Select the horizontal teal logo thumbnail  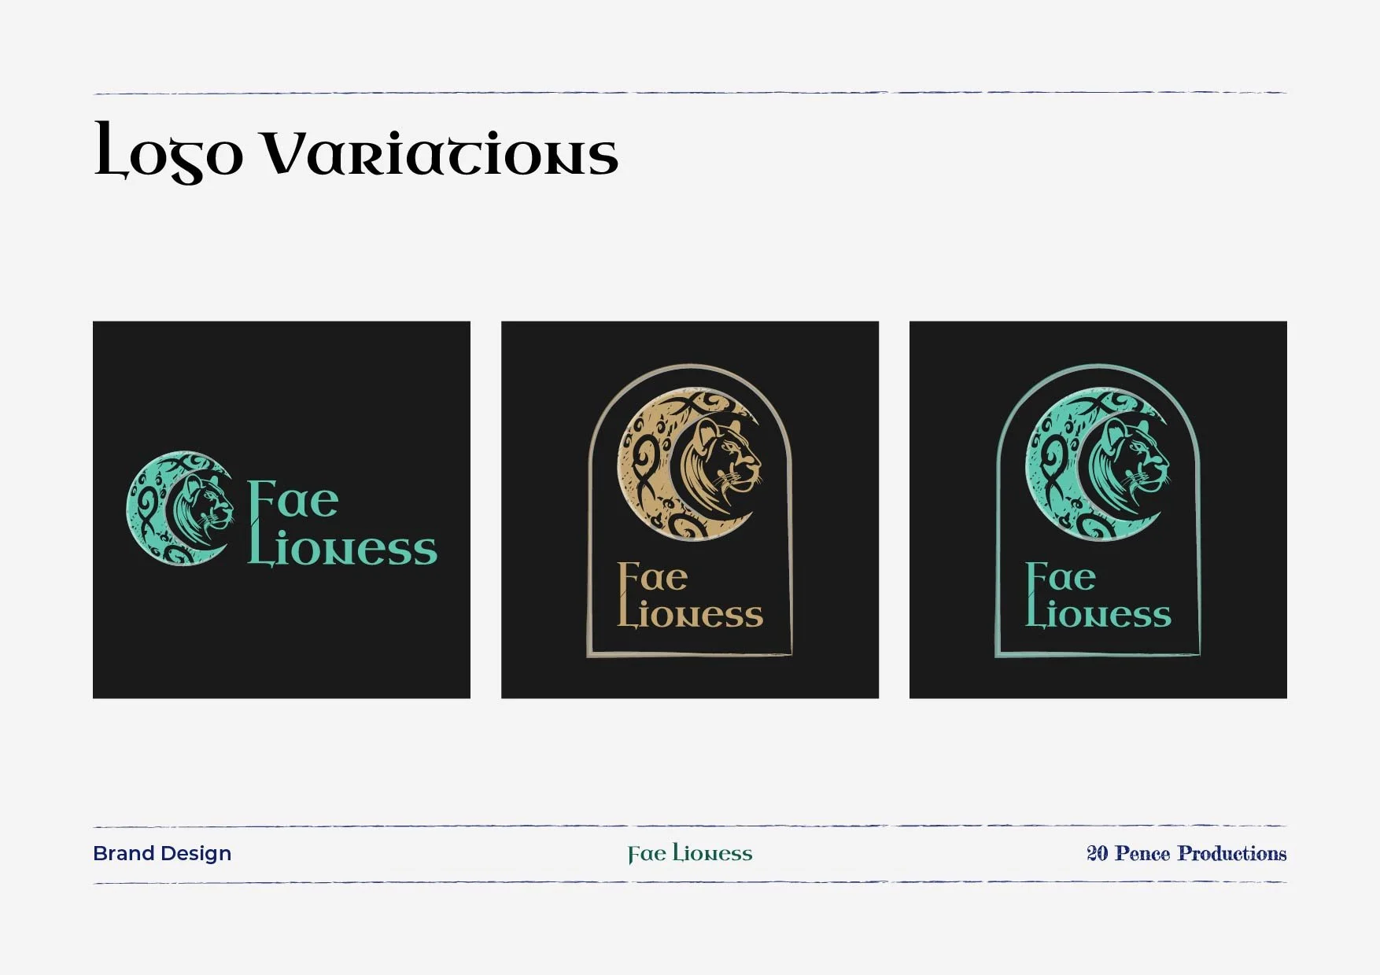(x=282, y=510)
